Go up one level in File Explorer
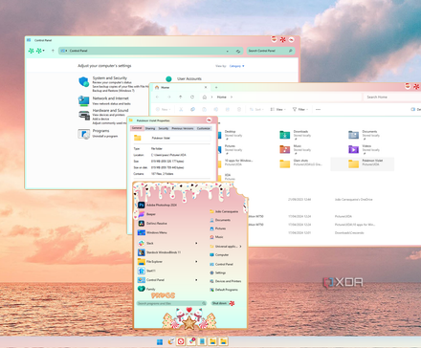The width and height of the screenshot is (421, 348). [x=181, y=97]
